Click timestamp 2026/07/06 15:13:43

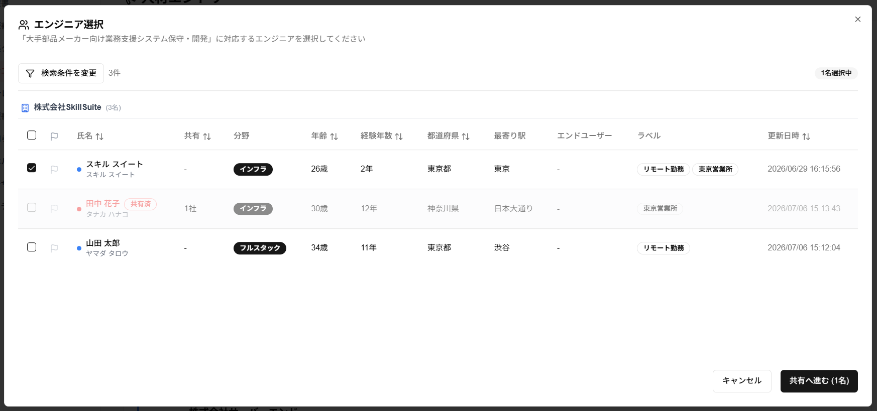[x=804, y=209]
